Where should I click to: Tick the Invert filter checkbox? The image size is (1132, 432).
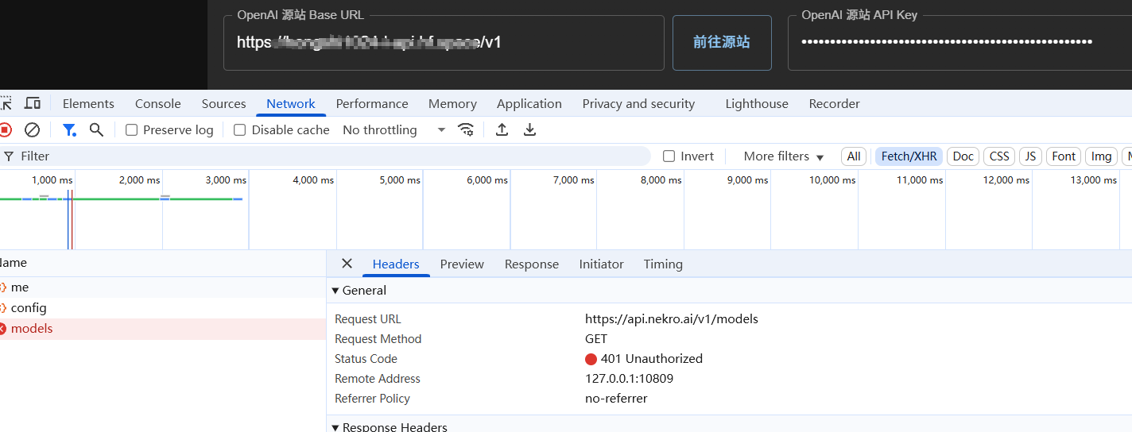669,156
